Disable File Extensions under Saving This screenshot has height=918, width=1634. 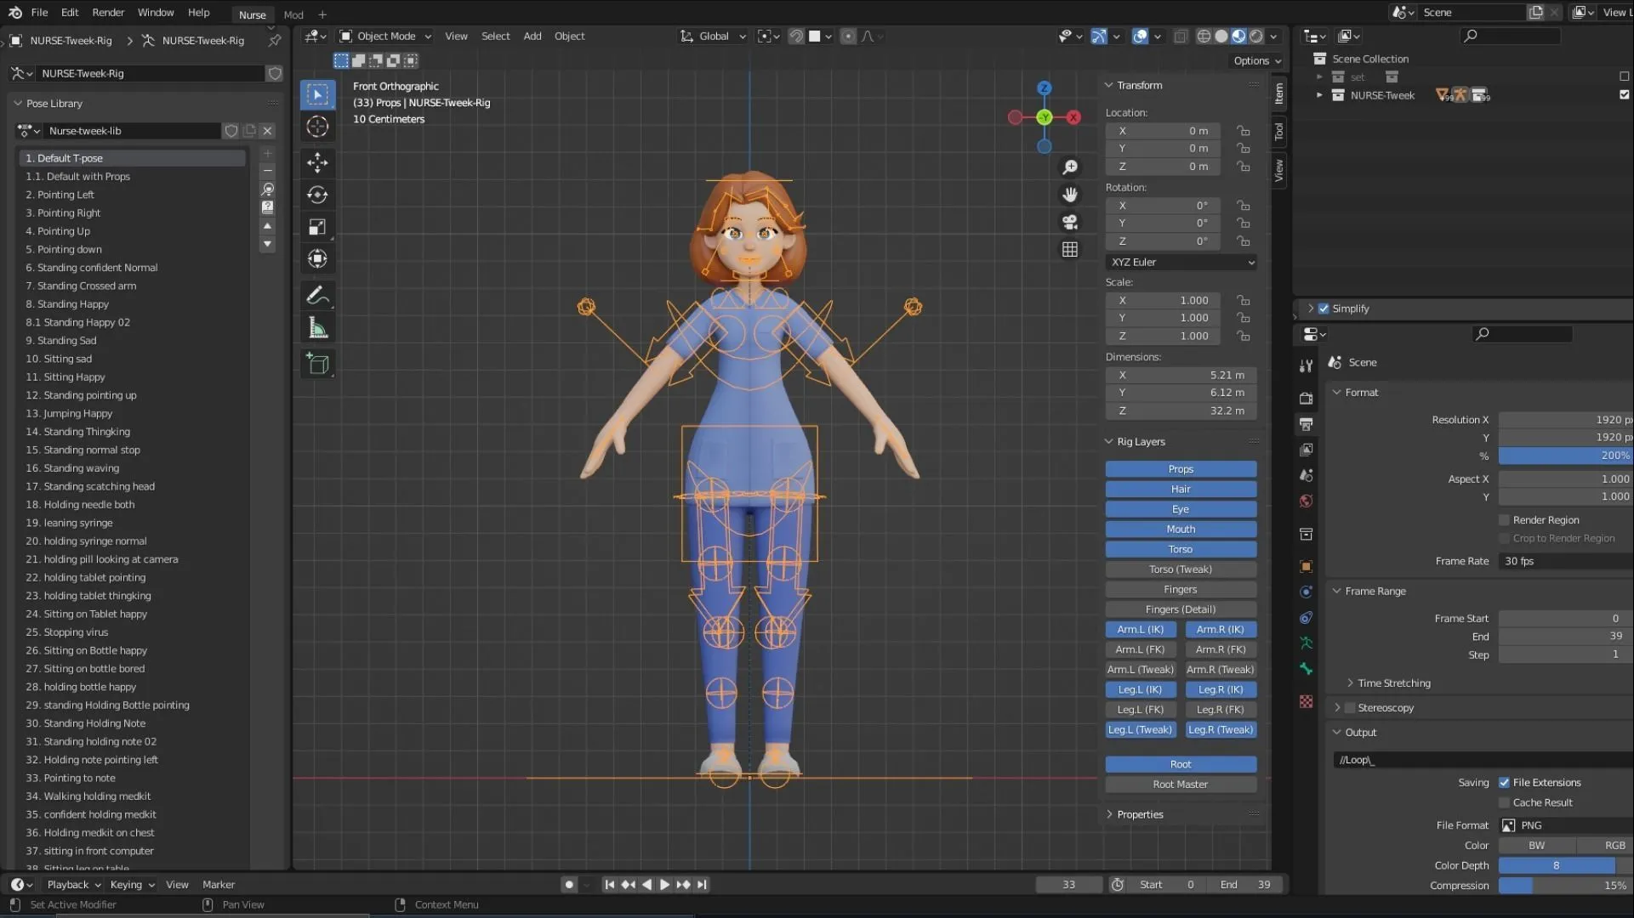1504,782
